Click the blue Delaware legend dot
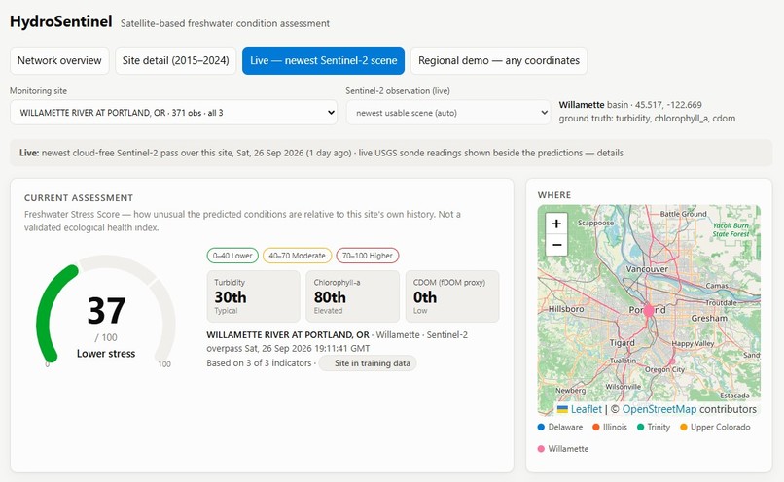 pos(541,427)
